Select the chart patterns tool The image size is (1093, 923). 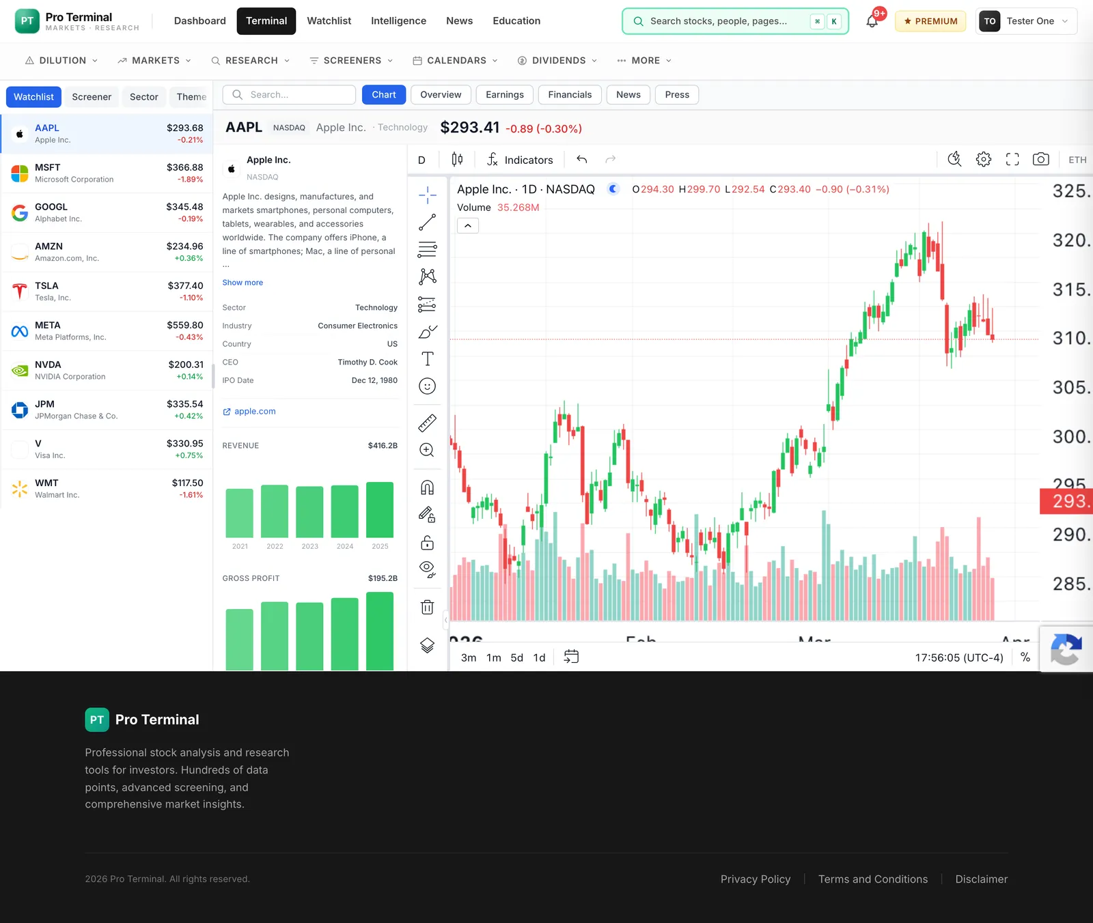[428, 276]
